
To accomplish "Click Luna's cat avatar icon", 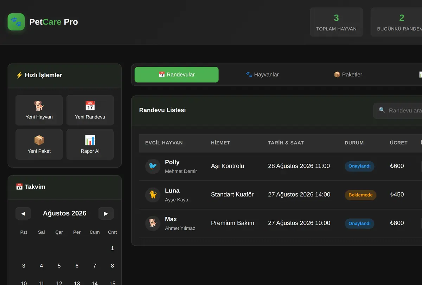I will 153,195.
